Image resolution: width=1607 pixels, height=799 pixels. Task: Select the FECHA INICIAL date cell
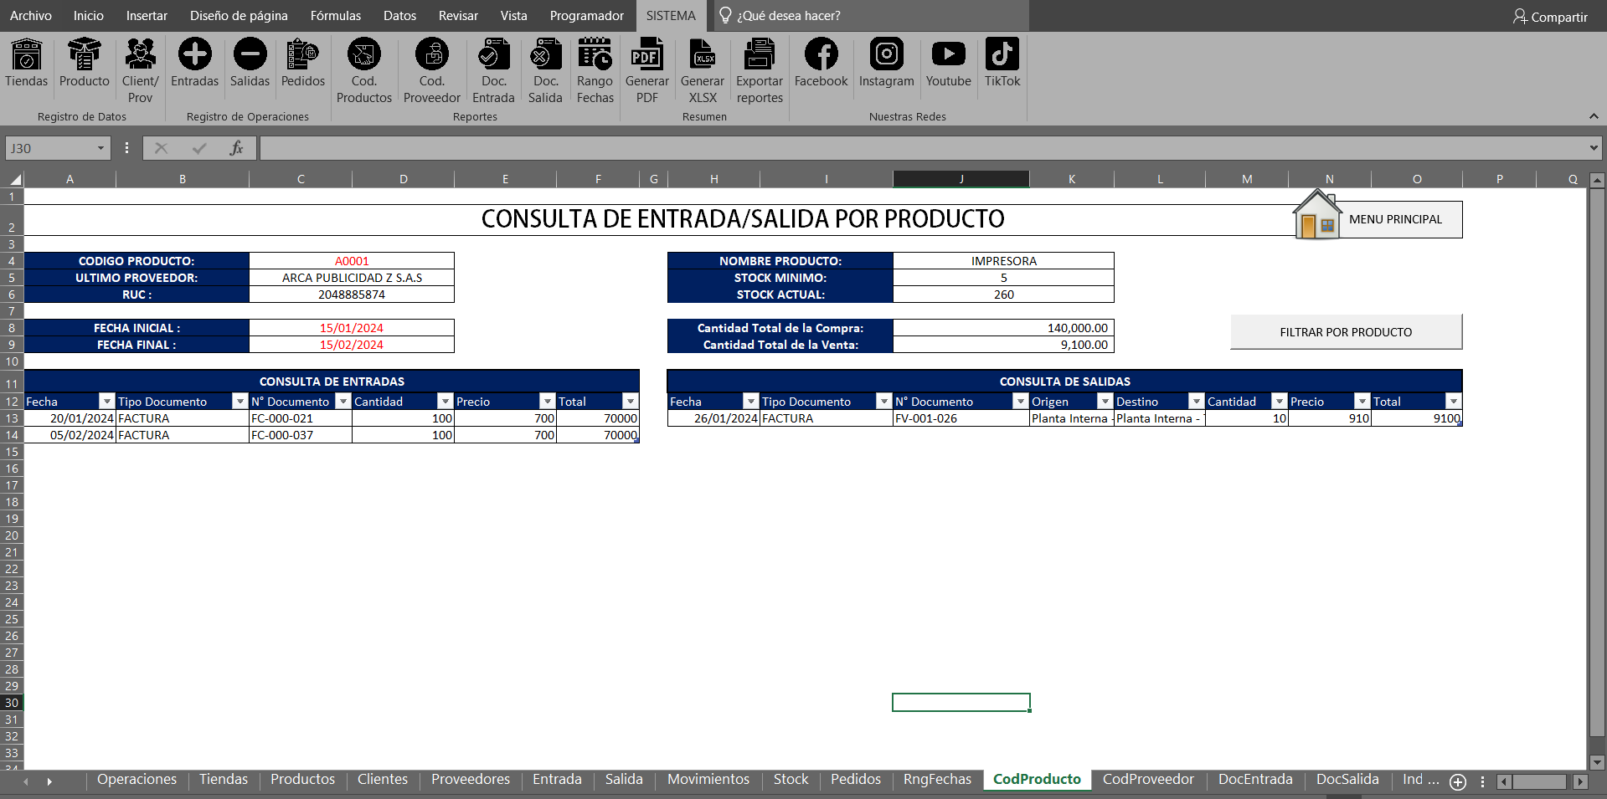tap(352, 328)
